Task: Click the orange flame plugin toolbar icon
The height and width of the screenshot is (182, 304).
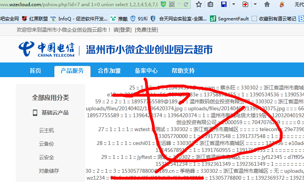Action: pos(282,4)
